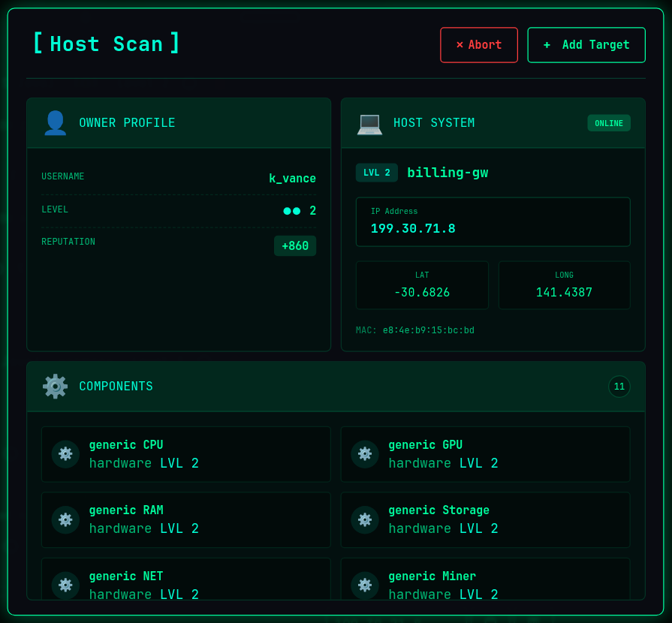Click the longitude value 141.4387
672x623 pixels.
coord(564,293)
